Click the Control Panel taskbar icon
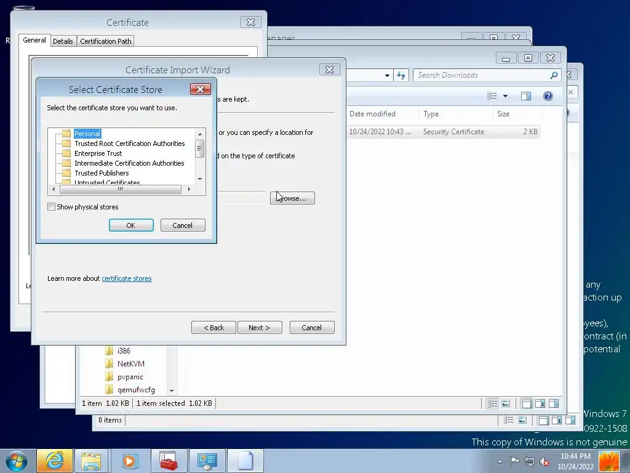The width and height of the screenshot is (630, 473). click(207, 461)
